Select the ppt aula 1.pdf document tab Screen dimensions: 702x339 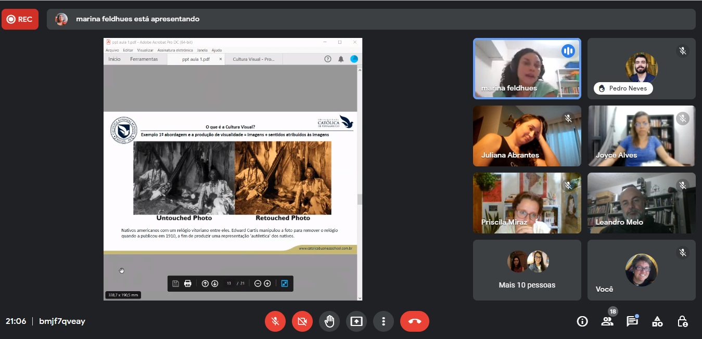coord(196,59)
